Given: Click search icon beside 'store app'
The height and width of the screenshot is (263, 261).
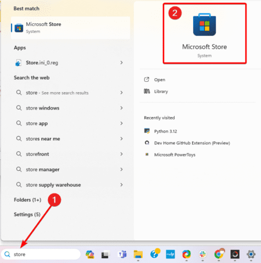Looking at the screenshot, I should tap(19, 123).
